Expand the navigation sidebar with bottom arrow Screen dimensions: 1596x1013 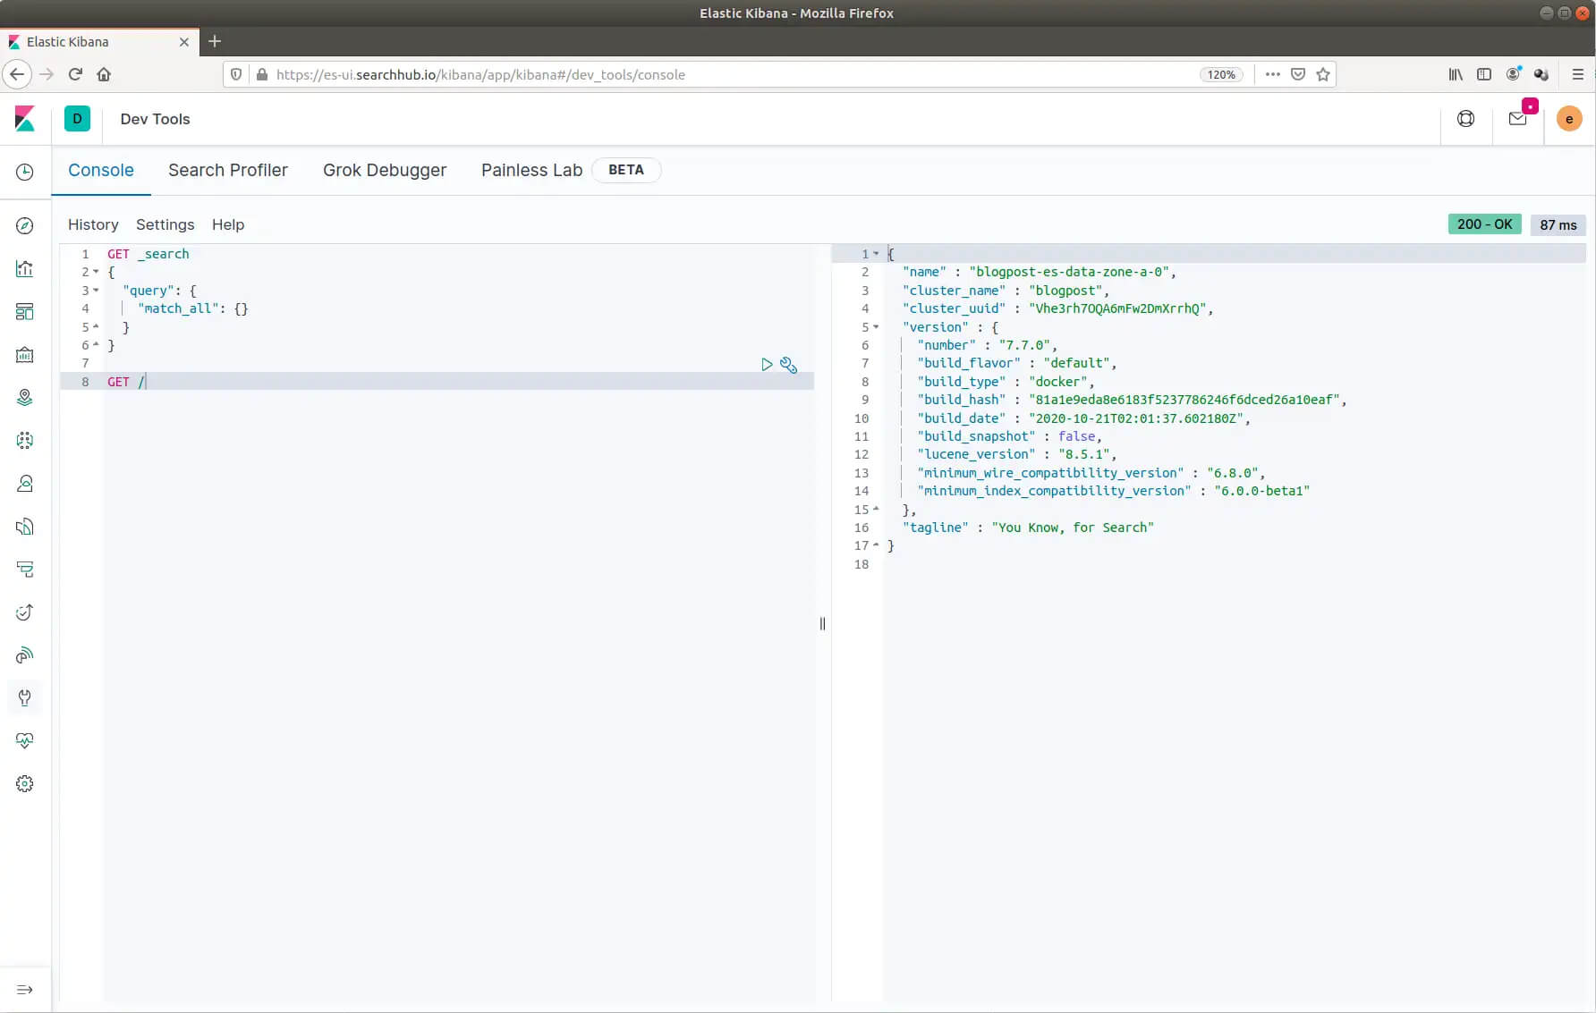pyautogui.click(x=25, y=989)
